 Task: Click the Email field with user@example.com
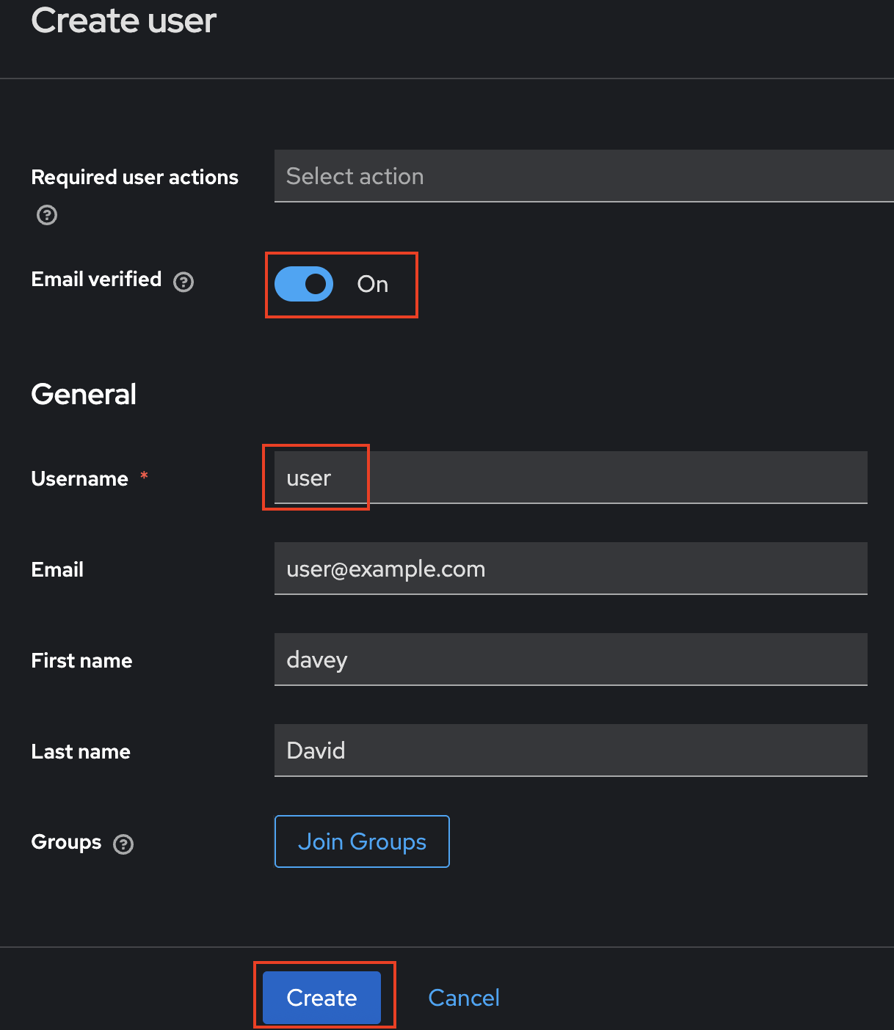[x=570, y=569]
